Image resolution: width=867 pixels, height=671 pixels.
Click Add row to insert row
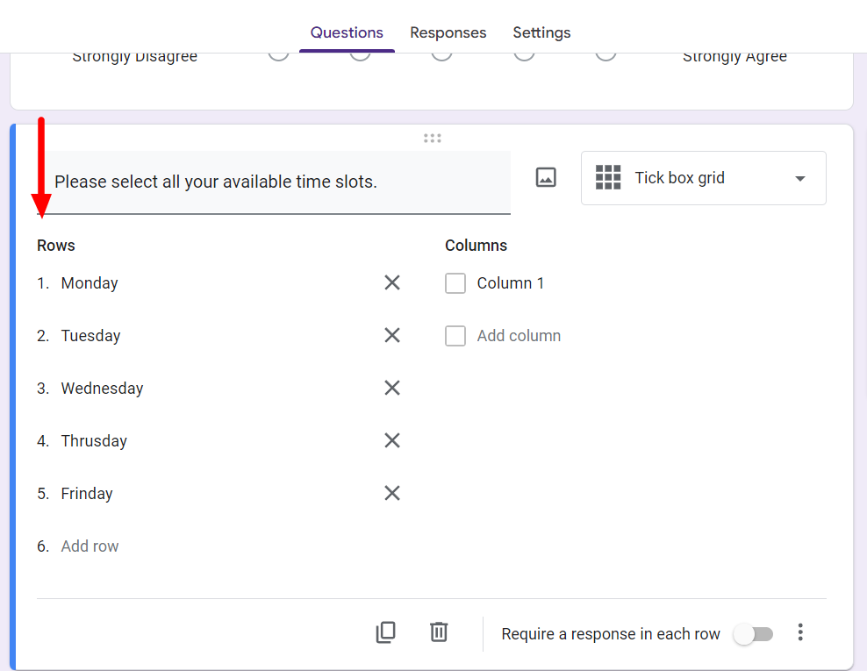tap(90, 546)
